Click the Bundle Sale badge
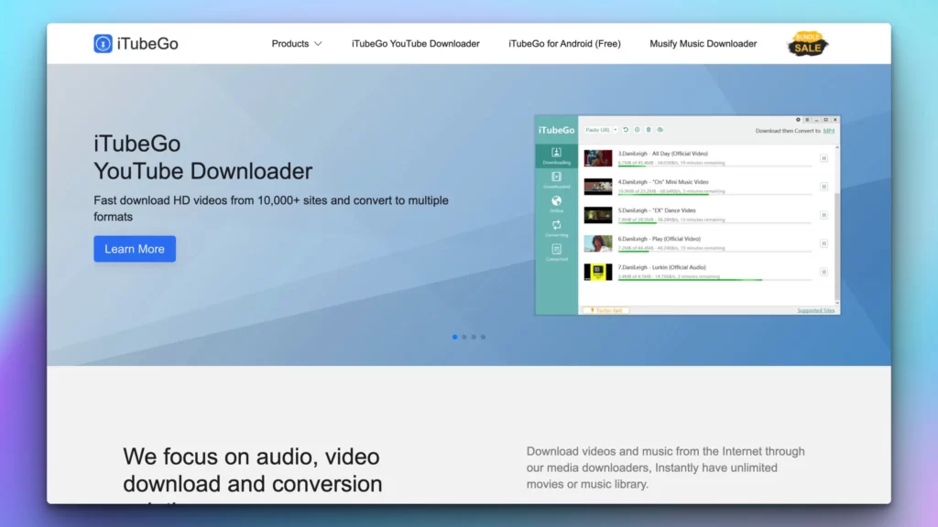 pos(808,44)
